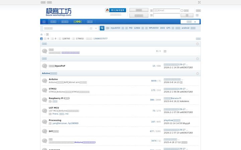Click the bubble icon of the 3474-thread forum
The height and width of the screenshot is (150, 241).
click(x=45, y=141)
